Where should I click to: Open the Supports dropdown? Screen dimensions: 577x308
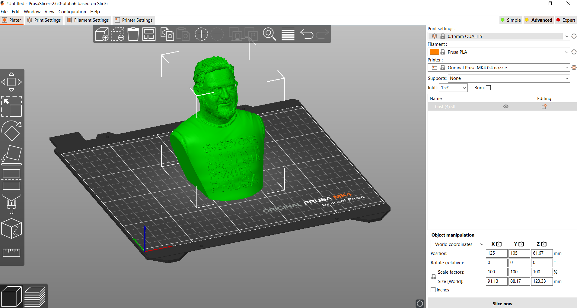click(x=509, y=78)
